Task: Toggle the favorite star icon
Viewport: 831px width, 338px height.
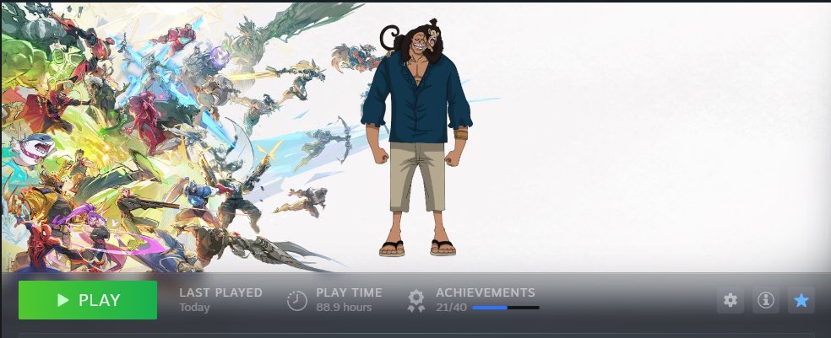Action: click(801, 300)
